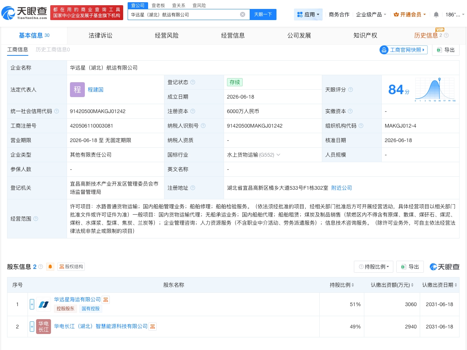Open the 经营信息 tab

point(233,35)
